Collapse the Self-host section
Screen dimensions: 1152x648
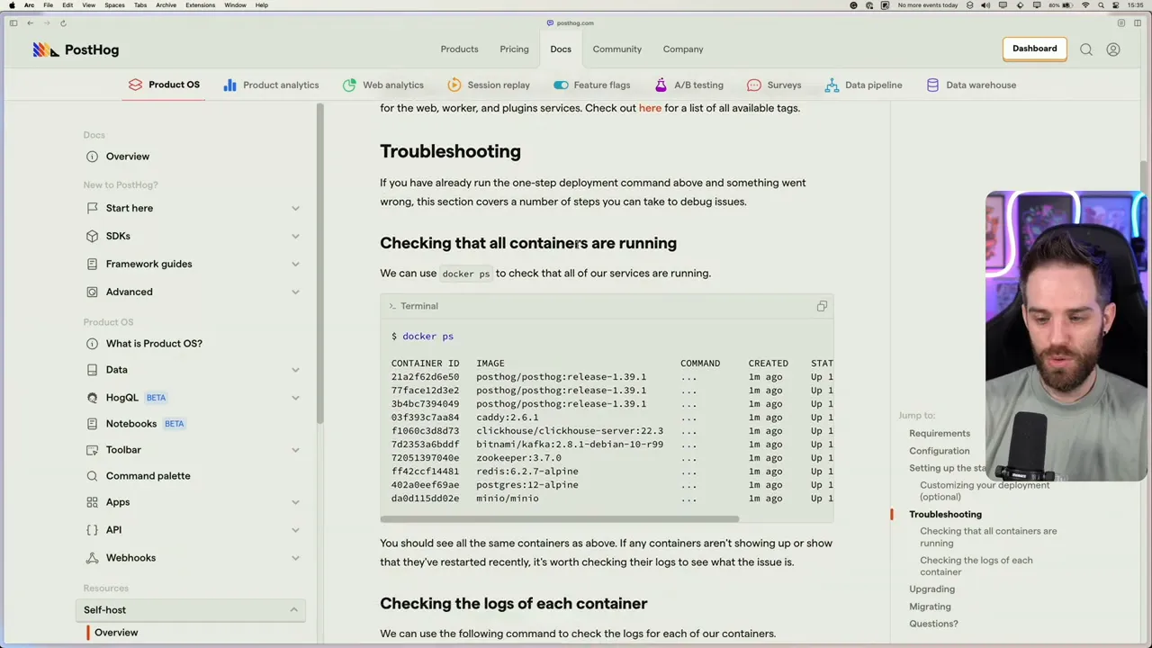click(x=293, y=609)
